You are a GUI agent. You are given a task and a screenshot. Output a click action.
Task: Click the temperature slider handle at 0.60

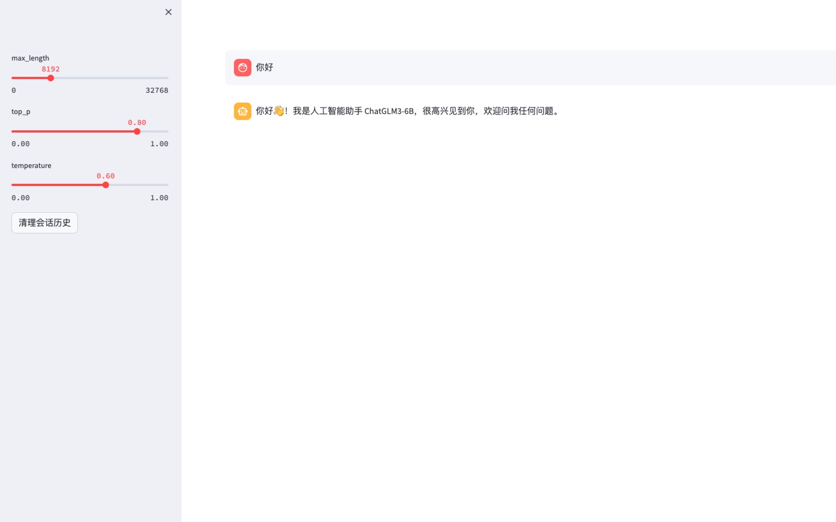[x=106, y=185]
